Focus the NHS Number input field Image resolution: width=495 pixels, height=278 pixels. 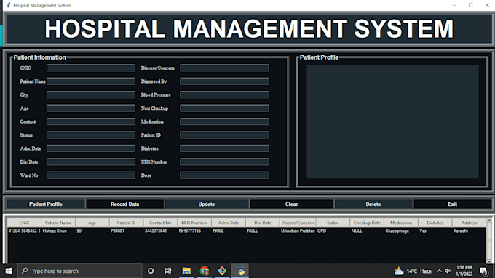point(224,162)
